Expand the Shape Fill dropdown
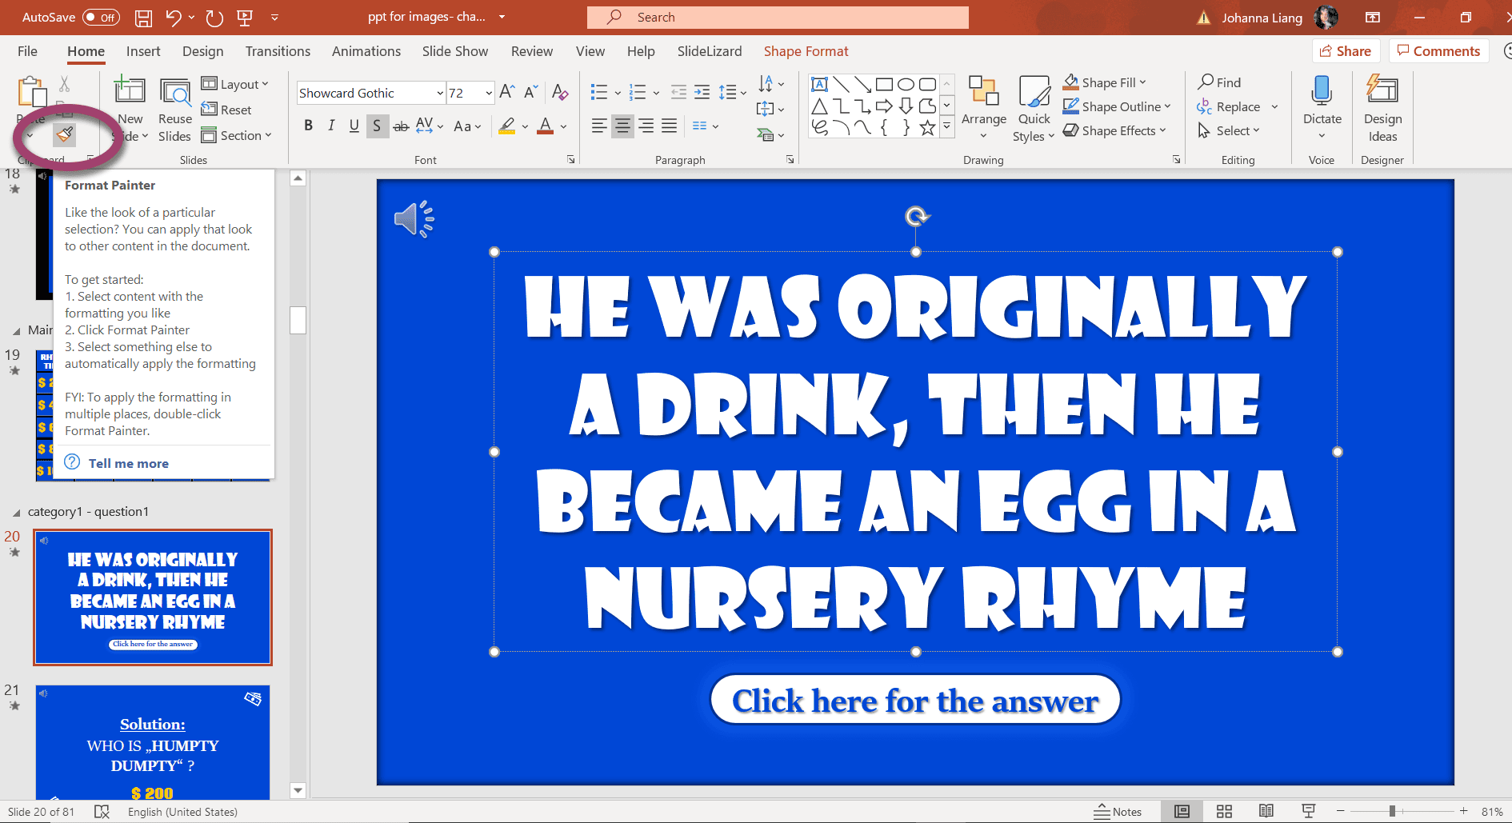Screen dimensions: 1512x823 (x=1142, y=82)
